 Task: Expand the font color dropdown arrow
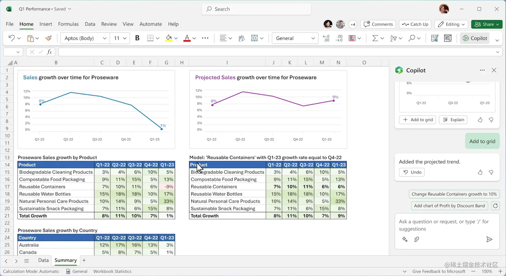194,38
